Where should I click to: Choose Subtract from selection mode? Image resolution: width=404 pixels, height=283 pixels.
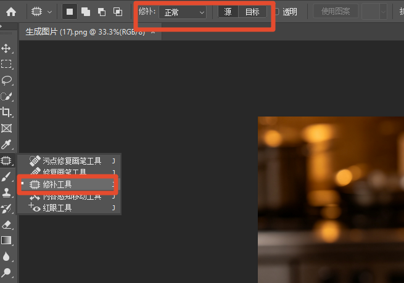(102, 12)
